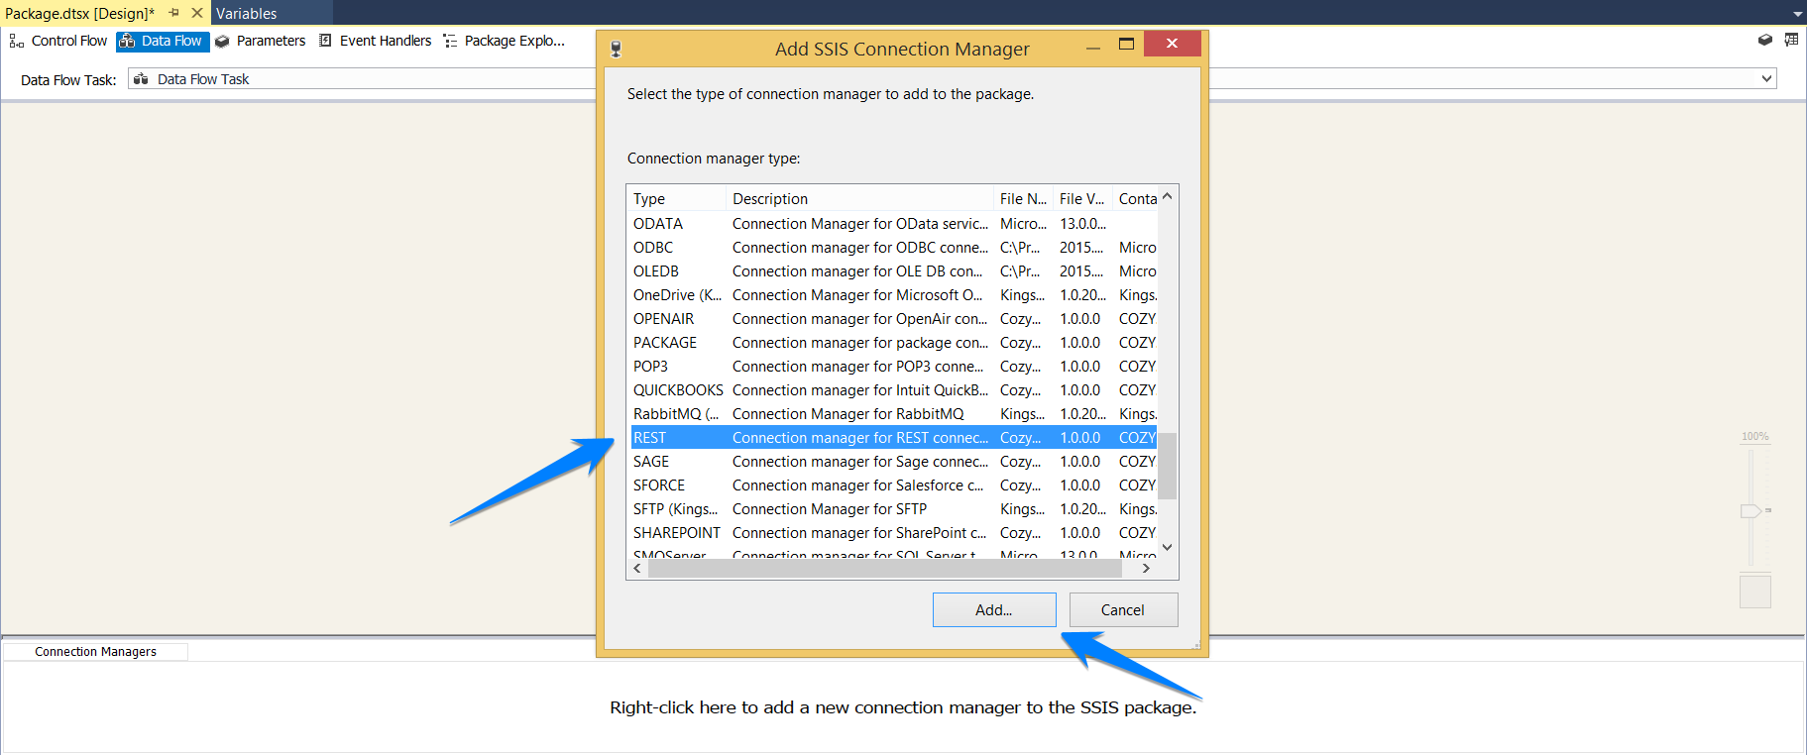Select the OneDrive connection type row
Viewport: 1807px width, 755px height.
point(894,295)
